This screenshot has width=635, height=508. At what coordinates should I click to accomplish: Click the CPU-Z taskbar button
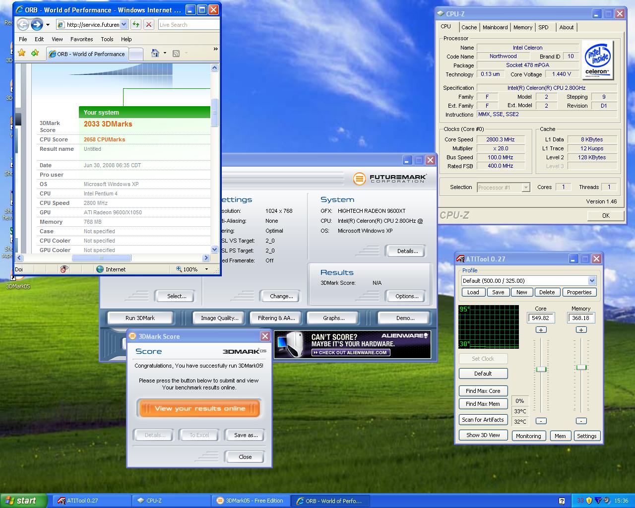pos(171,501)
